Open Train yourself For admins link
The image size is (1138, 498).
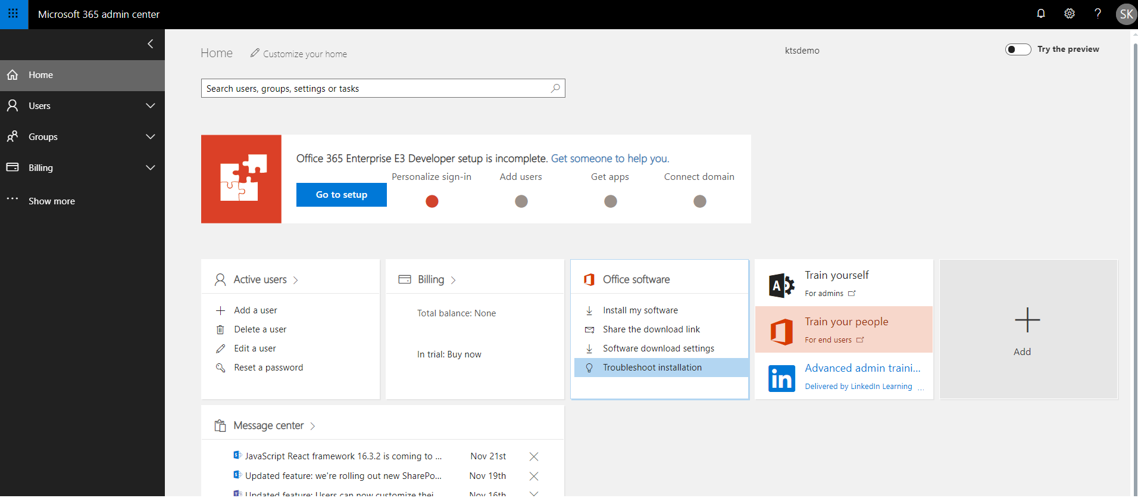(x=830, y=293)
